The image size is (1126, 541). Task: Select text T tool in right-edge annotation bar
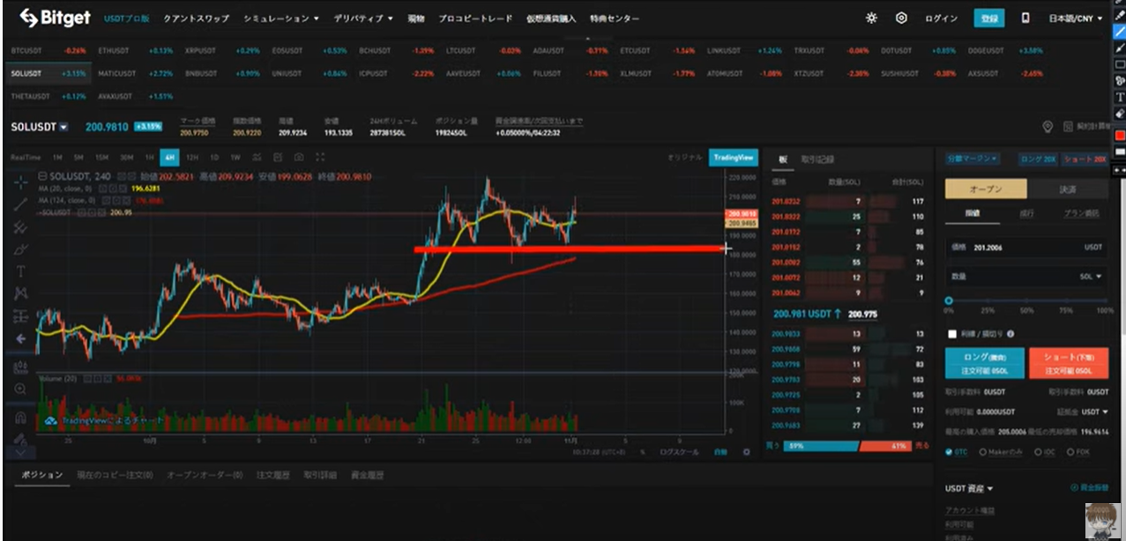(1120, 97)
